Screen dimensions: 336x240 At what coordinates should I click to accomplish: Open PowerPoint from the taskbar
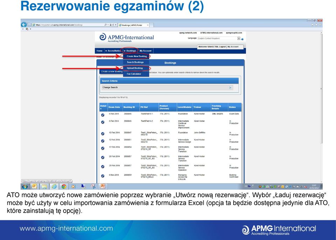[103, 186]
